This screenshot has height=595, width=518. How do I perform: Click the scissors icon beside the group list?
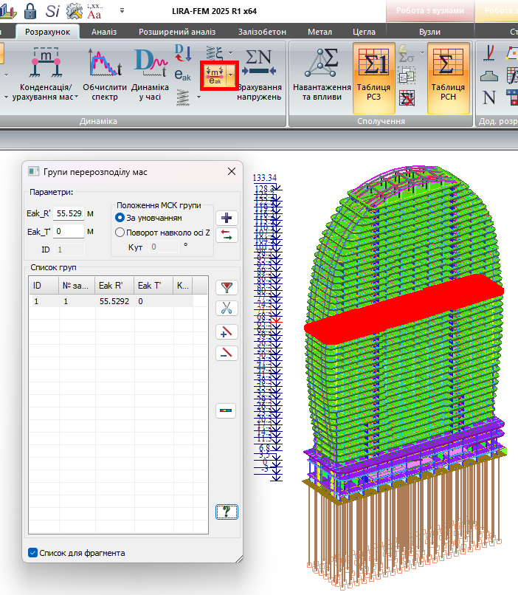coord(227,309)
